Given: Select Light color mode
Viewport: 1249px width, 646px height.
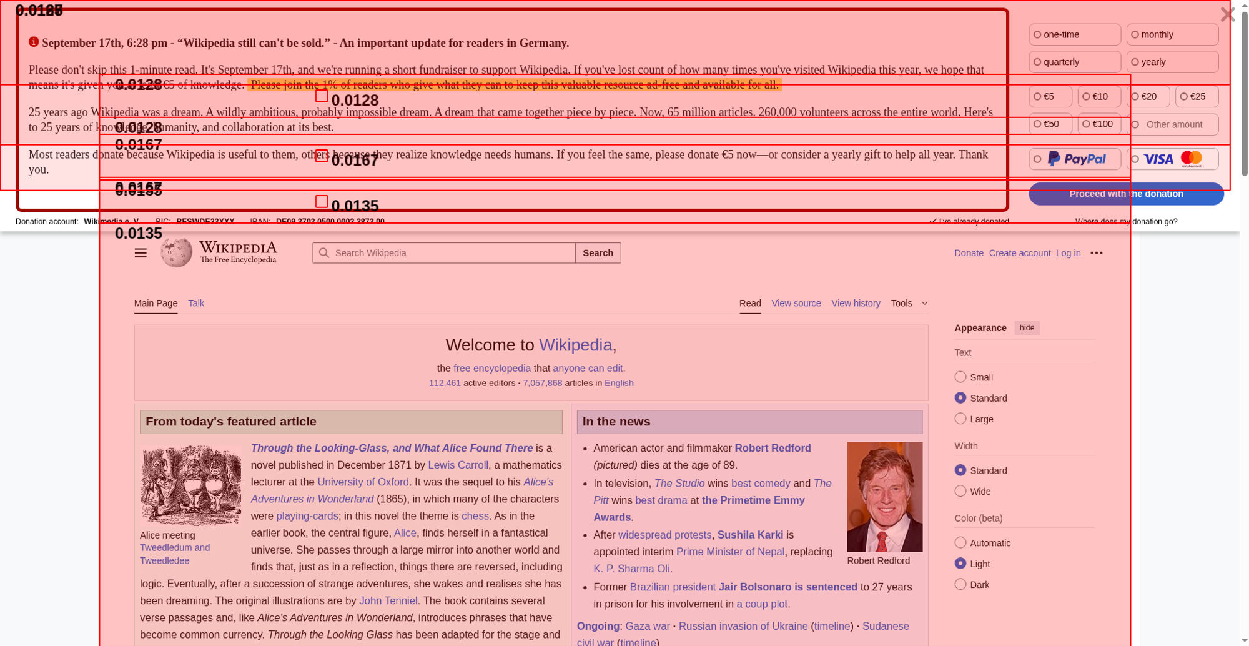Looking at the screenshot, I should [x=960, y=564].
